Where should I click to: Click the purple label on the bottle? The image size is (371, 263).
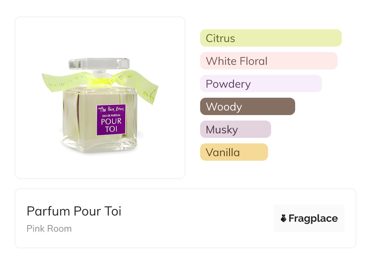111,120
